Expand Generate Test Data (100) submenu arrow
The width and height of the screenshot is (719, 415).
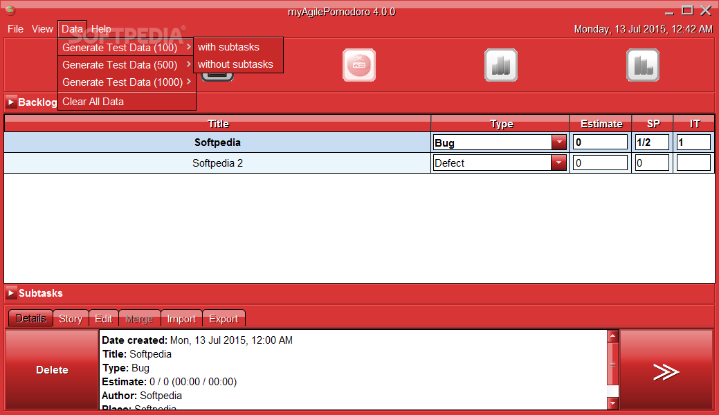pyautogui.click(x=188, y=47)
